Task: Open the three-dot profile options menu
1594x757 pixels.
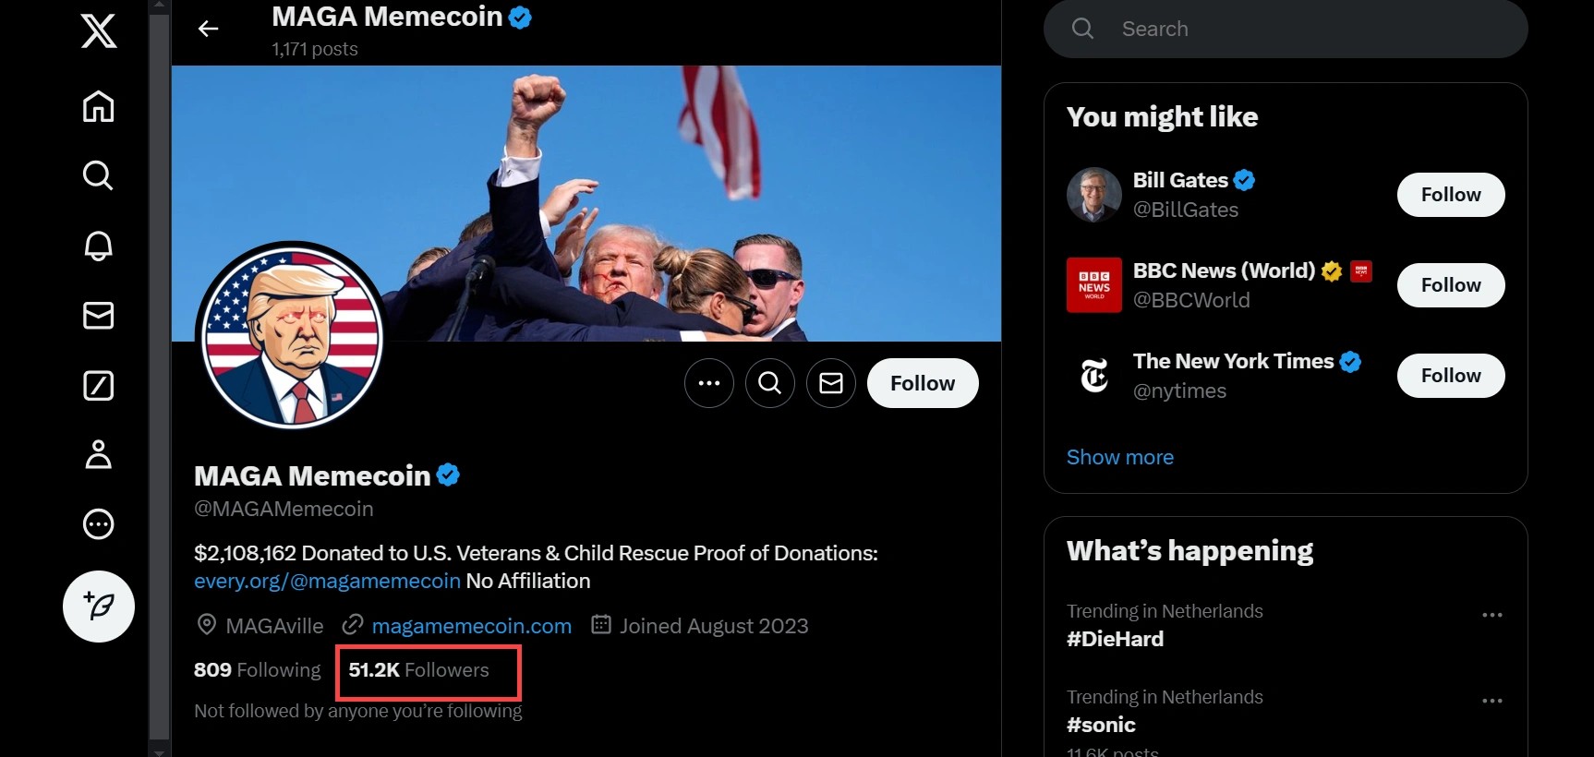Action: [708, 383]
